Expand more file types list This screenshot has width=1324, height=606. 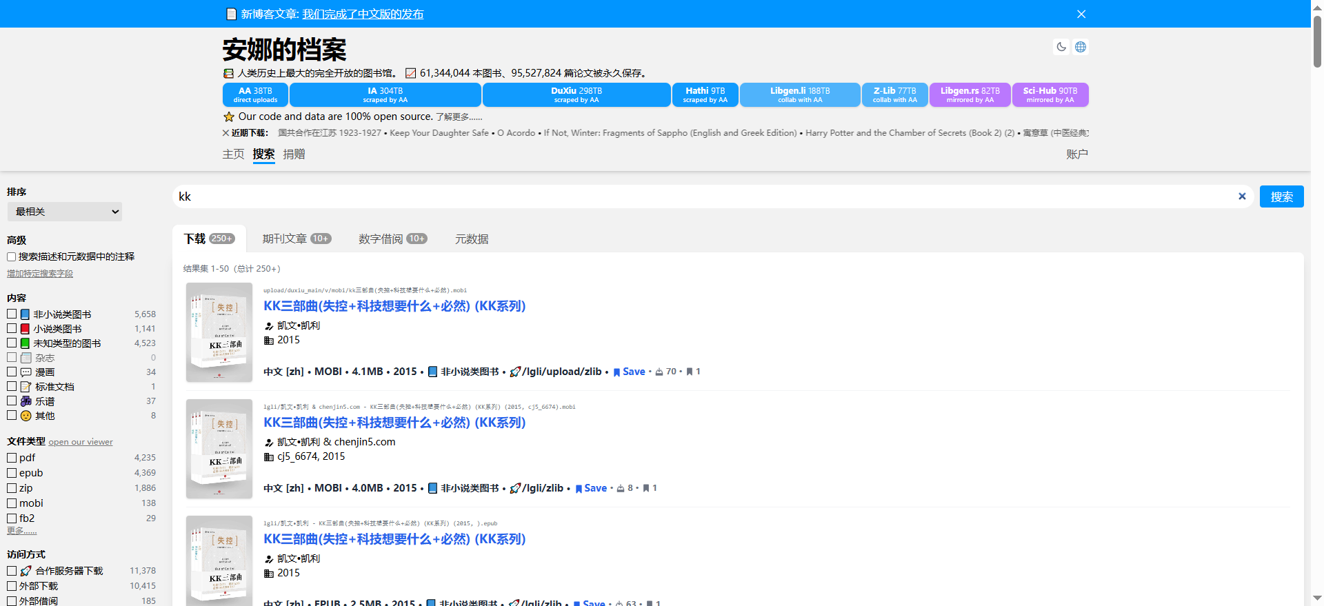(x=21, y=530)
